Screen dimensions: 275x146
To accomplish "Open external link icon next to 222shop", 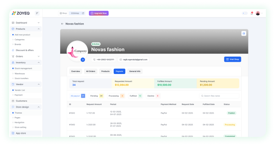I will click(x=83, y=13).
